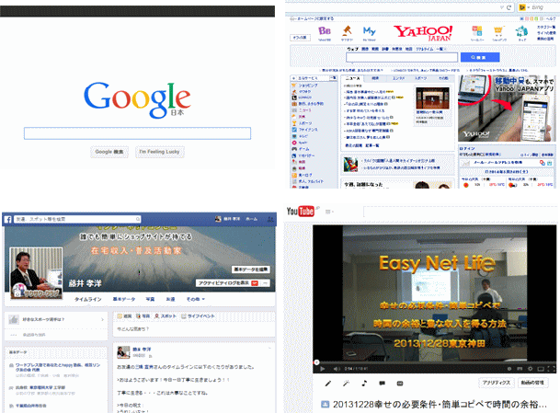Click the Yahoo auction hammer icon
Viewport: 560px width, 413px height.
coord(348,33)
